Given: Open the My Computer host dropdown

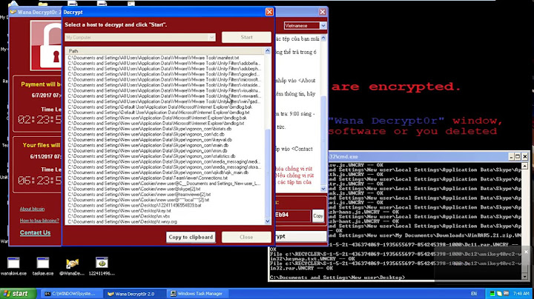Looking at the screenshot, I should (211, 37).
